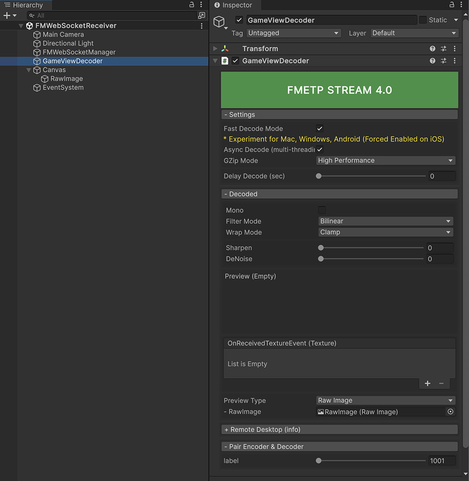
Task: Open the Inspector's kebab (three-dot) menu
Action: (461, 4)
